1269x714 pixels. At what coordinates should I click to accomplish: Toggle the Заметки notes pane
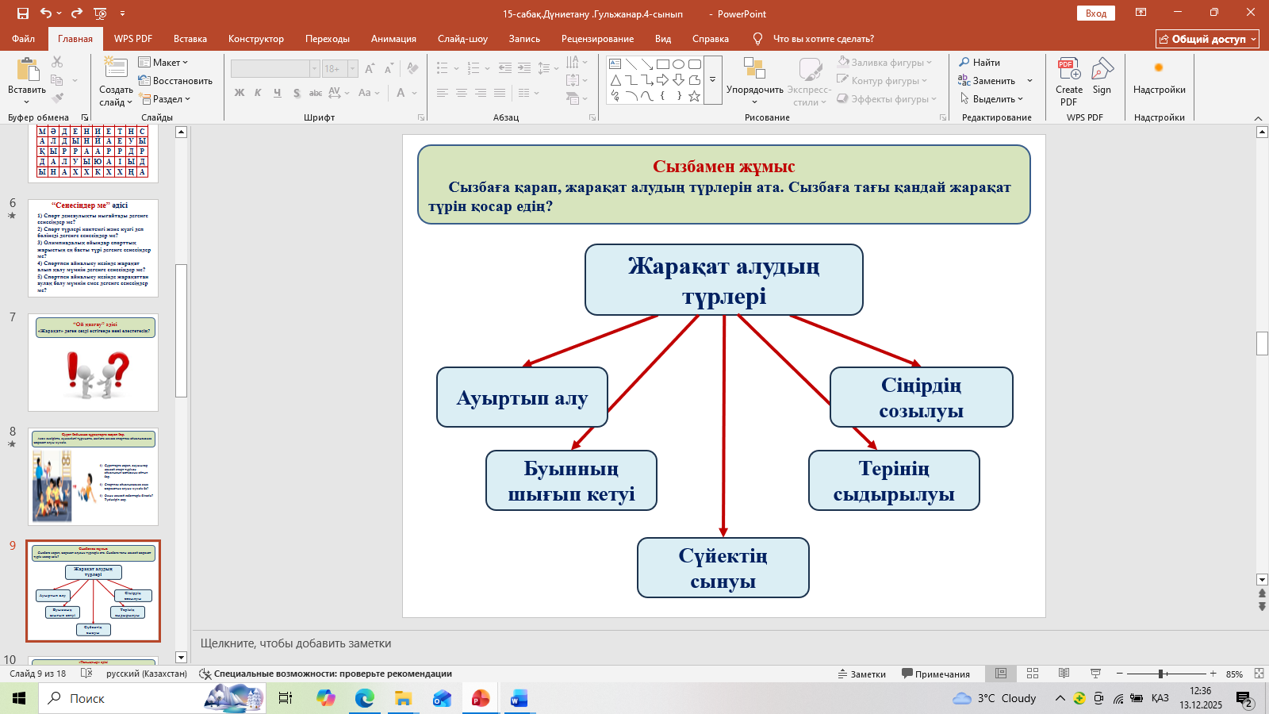tap(862, 674)
